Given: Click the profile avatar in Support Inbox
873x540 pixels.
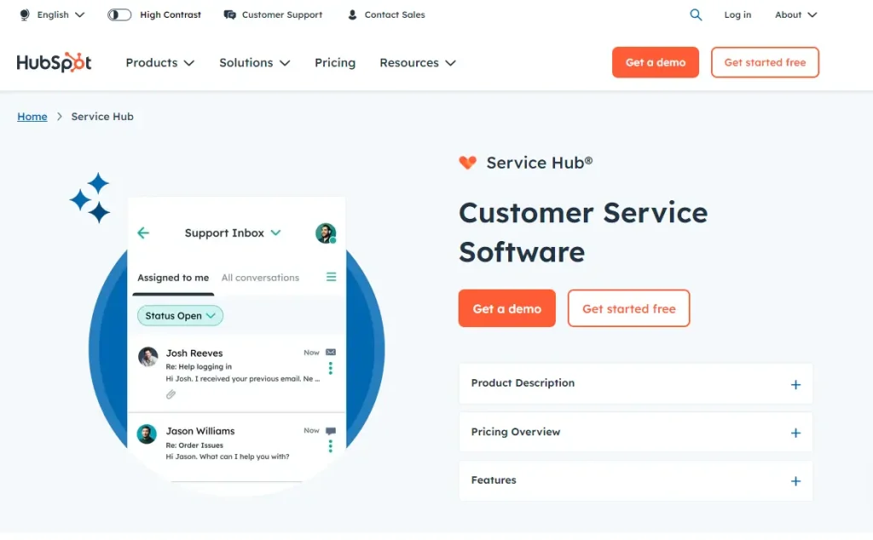Looking at the screenshot, I should point(326,232).
